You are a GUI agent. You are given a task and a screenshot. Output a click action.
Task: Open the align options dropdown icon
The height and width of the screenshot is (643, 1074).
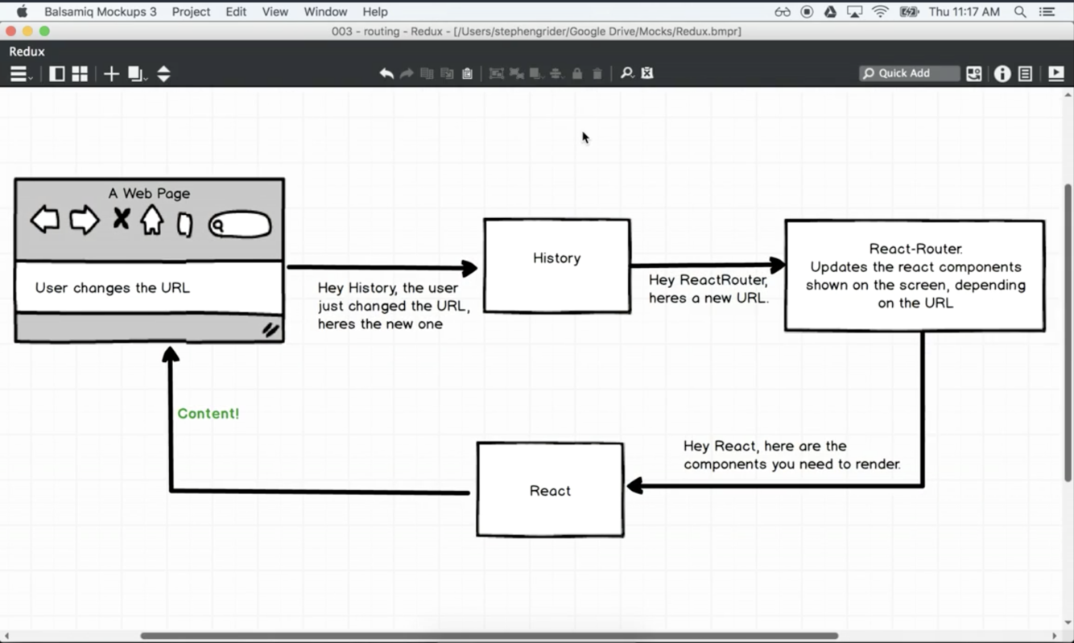556,73
